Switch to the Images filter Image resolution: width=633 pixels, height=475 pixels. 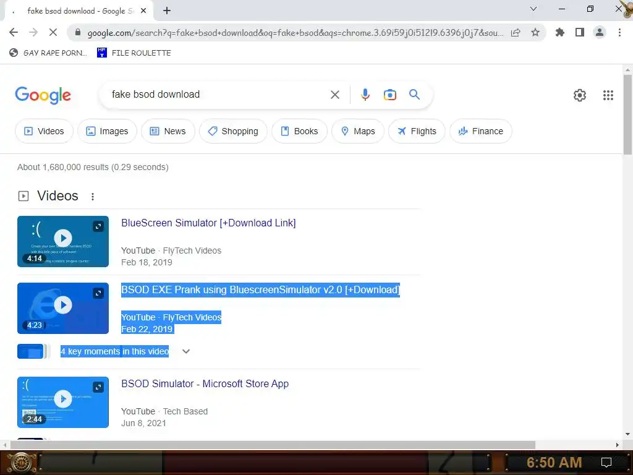(107, 131)
